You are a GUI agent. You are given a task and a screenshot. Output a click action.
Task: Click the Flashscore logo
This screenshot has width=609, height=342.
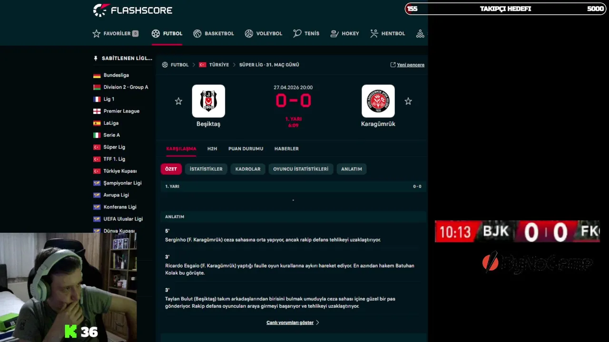132,10
